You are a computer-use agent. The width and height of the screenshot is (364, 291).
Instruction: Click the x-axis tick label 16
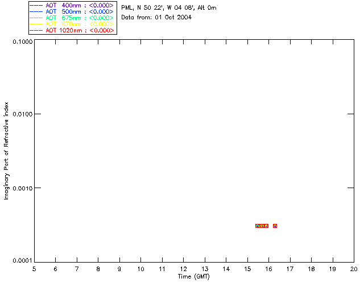tap(268, 269)
